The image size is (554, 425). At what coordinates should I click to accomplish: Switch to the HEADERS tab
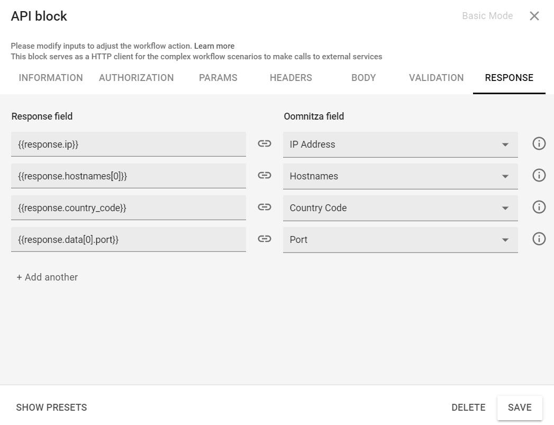[290, 78]
